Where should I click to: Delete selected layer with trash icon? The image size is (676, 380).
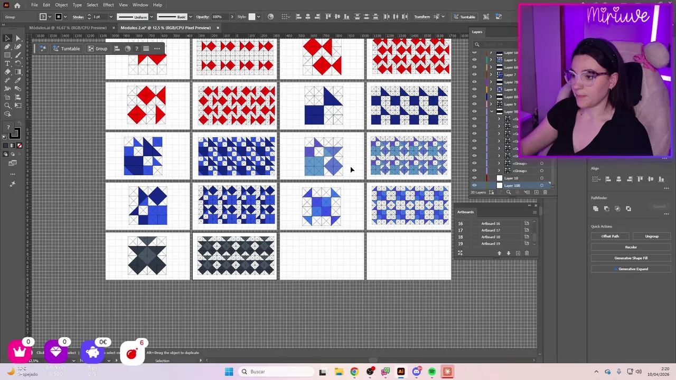pyautogui.click(x=545, y=192)
